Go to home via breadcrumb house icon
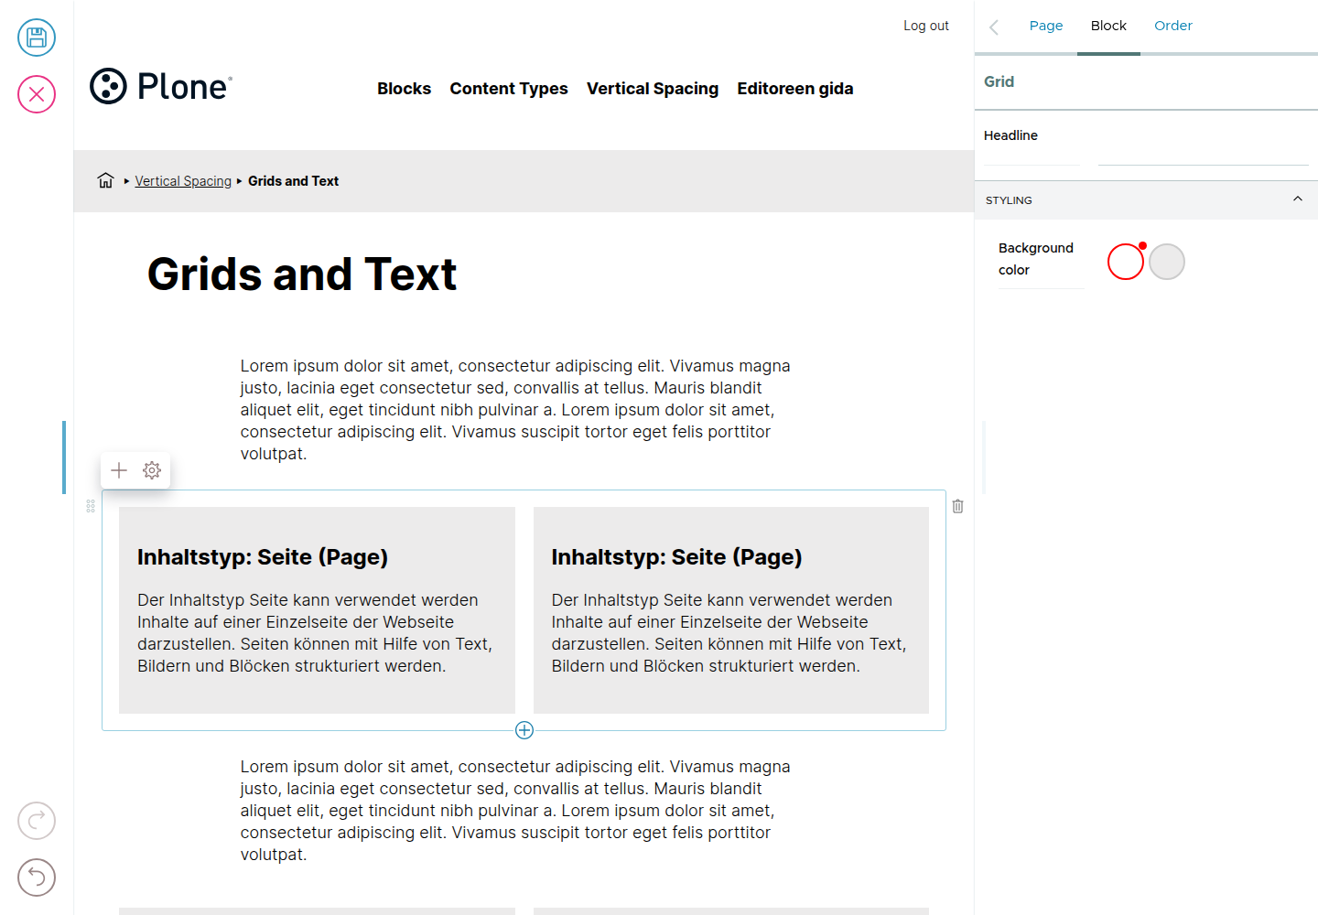 [x=106, y=180]
